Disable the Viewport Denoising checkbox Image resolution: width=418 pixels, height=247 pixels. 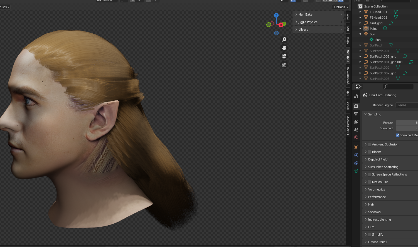[398, 135]
